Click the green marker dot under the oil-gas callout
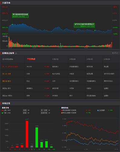The image size is (120, 152). (x=95, y=30)
